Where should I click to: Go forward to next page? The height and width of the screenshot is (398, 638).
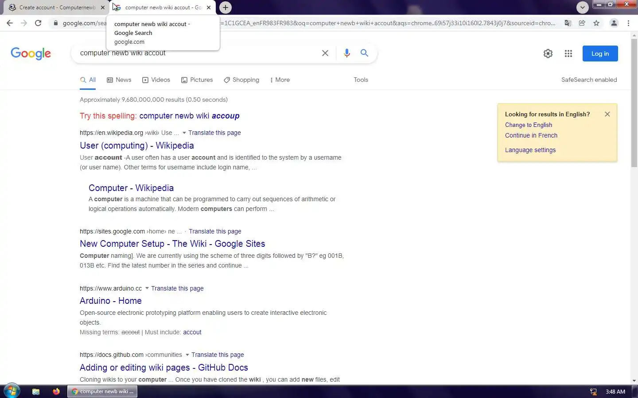(24, 23)
